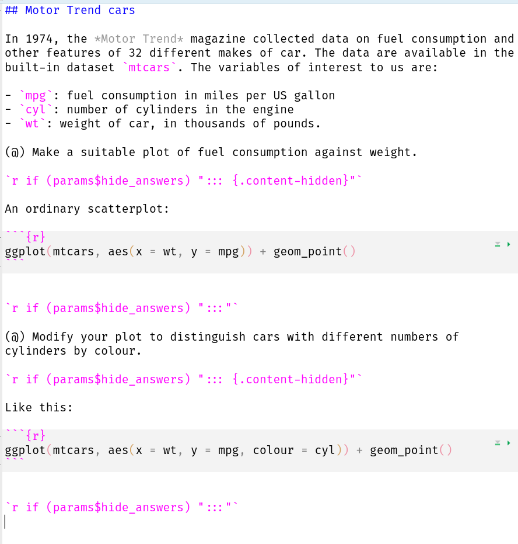Click the `cyl` bullet variable name
This screenshot has height=544, width=518.
coord(36,110)
